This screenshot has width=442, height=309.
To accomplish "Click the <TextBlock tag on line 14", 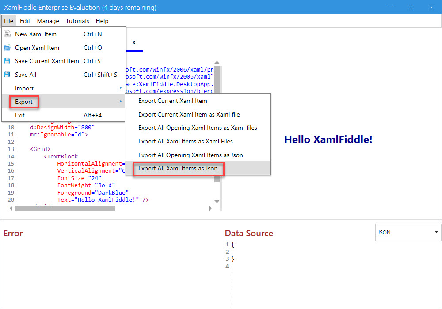I will [x=61, y=156].
